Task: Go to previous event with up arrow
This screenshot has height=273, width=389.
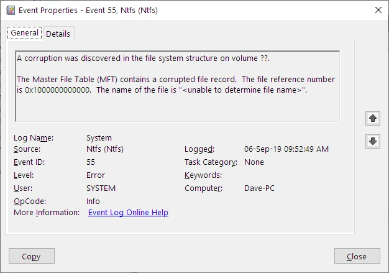Action: coord(372,118)
